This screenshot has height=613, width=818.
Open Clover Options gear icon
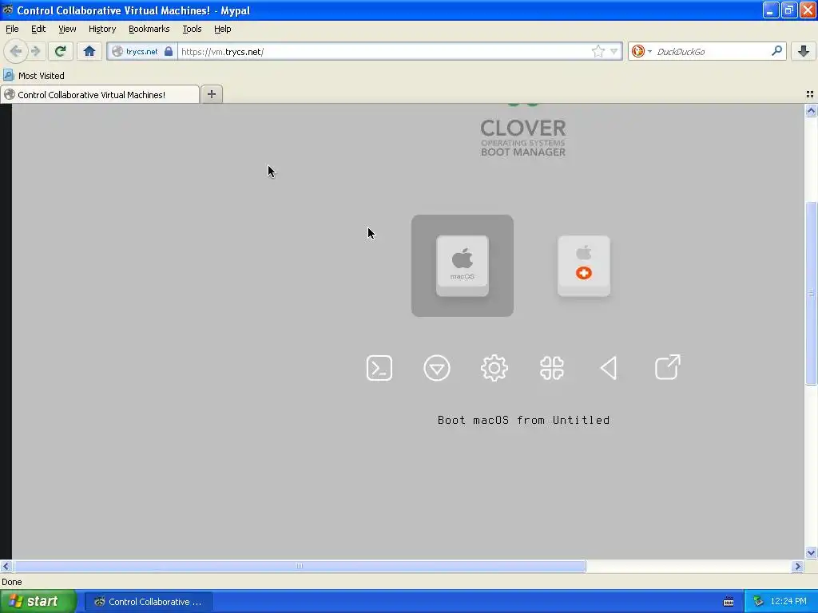click(494, 368)
